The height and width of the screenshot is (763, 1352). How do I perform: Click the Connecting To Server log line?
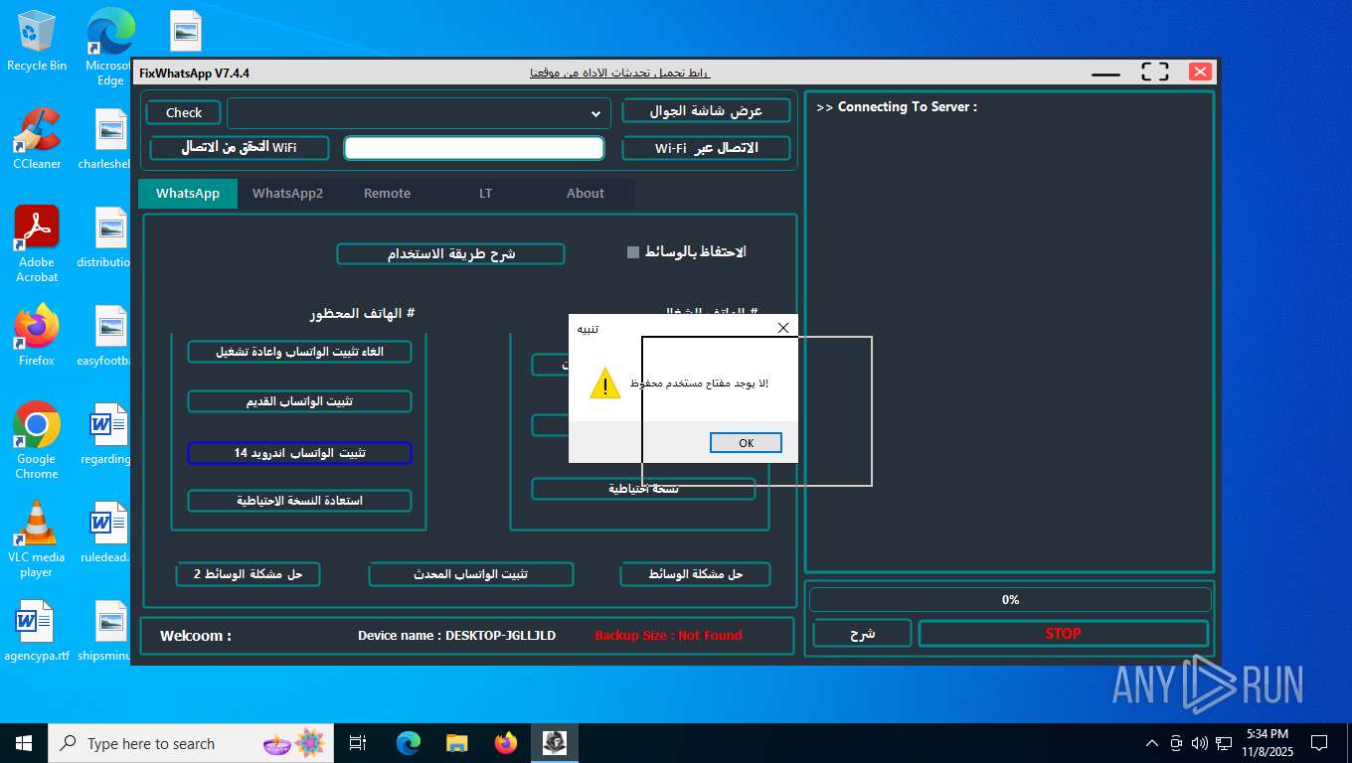897,107
